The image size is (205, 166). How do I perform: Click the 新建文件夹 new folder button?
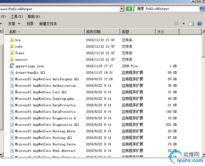tap(48, 24)
